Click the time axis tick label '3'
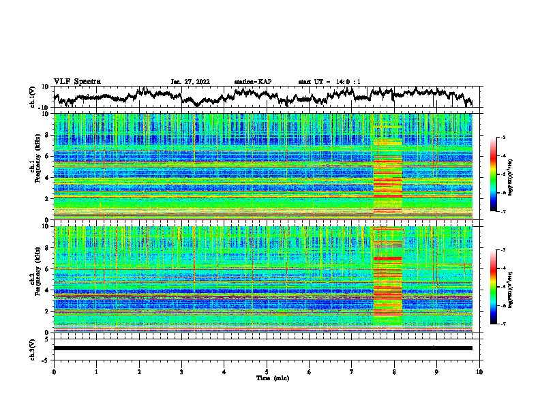The image size is (540, 417). [182, 372]
